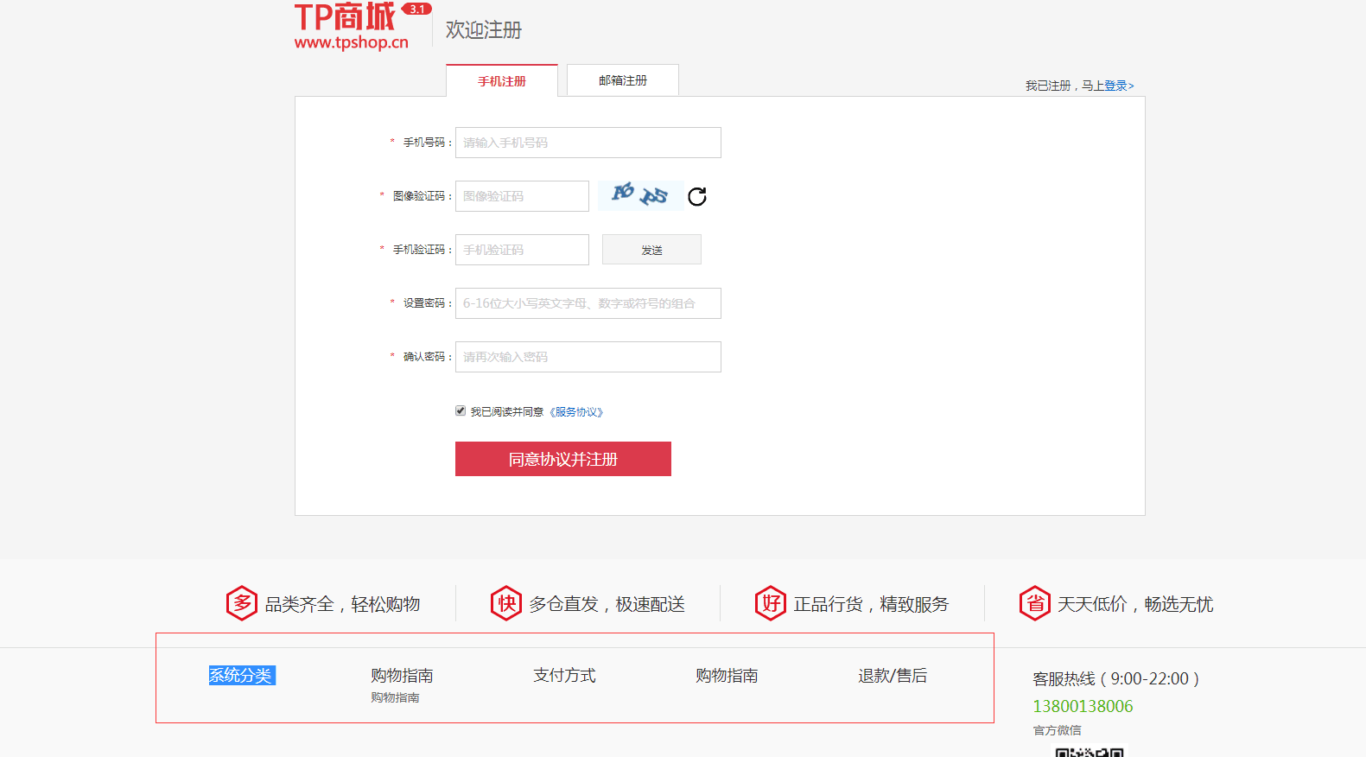Click the 退款/售后 footer heading
Image resolution: width=1366 pixels, height=757 pixels.
tap(893, 676)
